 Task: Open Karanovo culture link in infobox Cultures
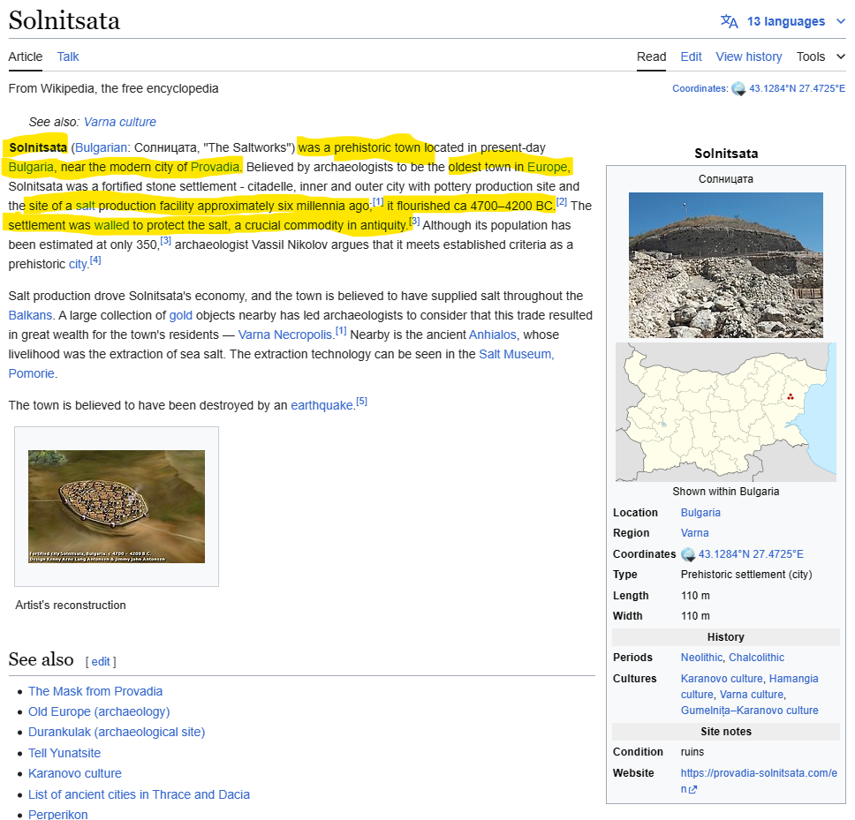(722, 679)
